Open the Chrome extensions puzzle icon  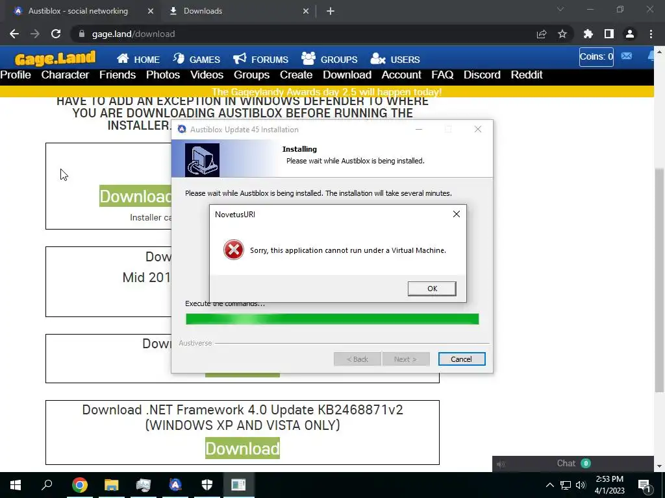coord(588,34)
